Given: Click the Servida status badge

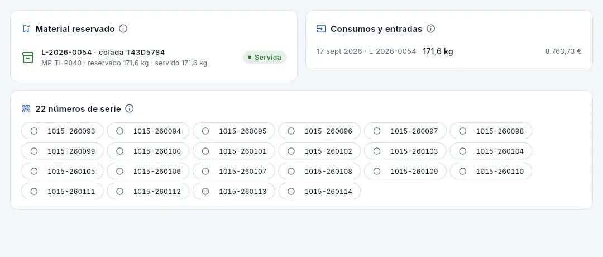Looking at the screenshot, I should coord(265,58).
